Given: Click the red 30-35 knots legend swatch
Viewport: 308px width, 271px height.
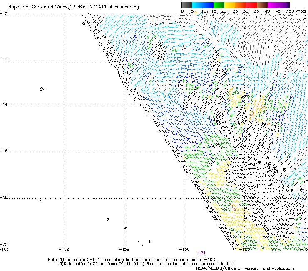Looking at the screenshot, I should 251,5.
